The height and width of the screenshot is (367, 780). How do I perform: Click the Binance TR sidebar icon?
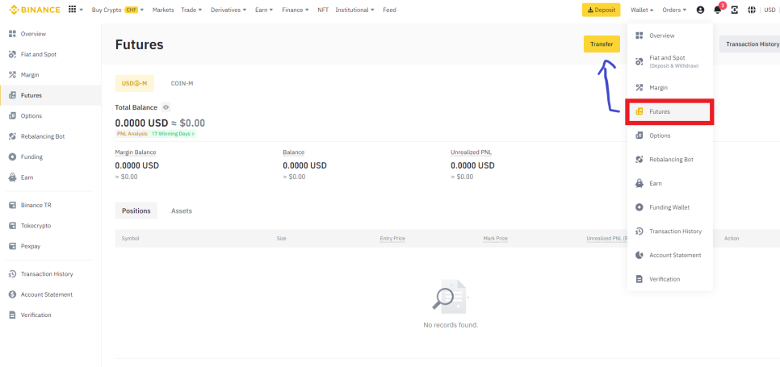point(13,205)
